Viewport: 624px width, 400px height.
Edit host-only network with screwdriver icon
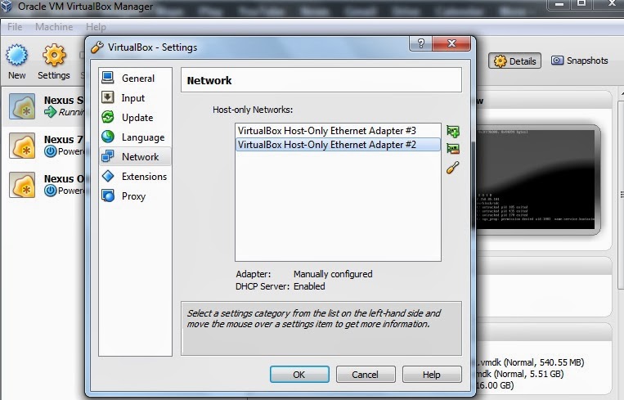pyautogui.click(x=453, y=168)
